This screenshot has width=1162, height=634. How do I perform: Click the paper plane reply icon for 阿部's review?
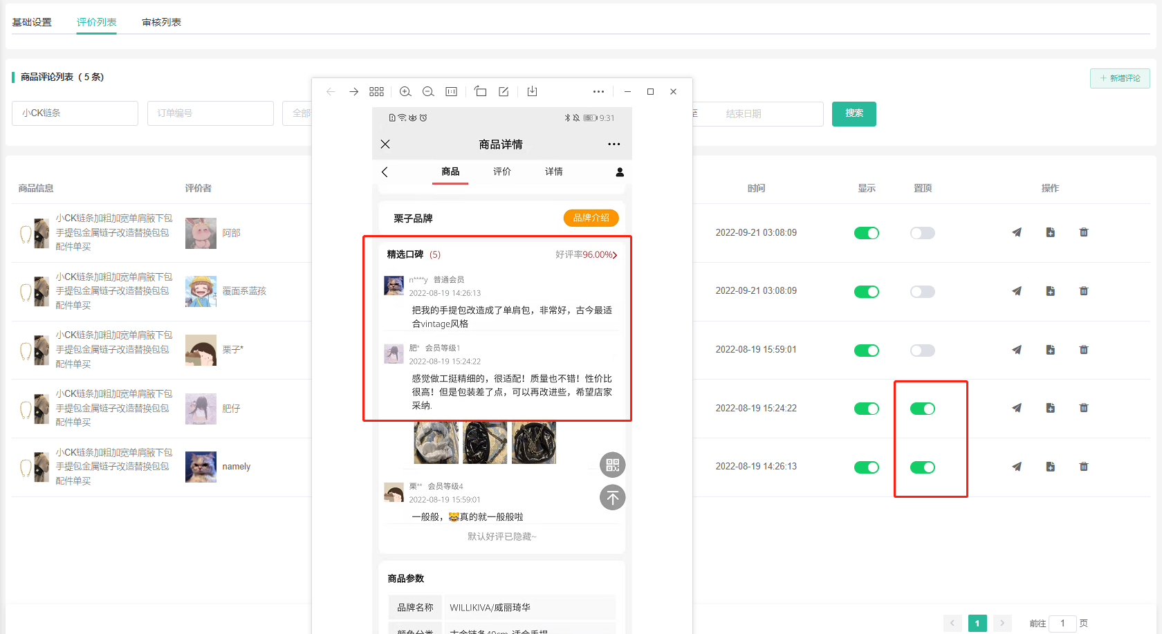click(1017, 233)
